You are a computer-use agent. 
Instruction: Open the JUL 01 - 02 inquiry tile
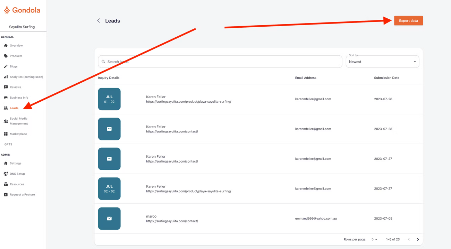pos(109,99)
